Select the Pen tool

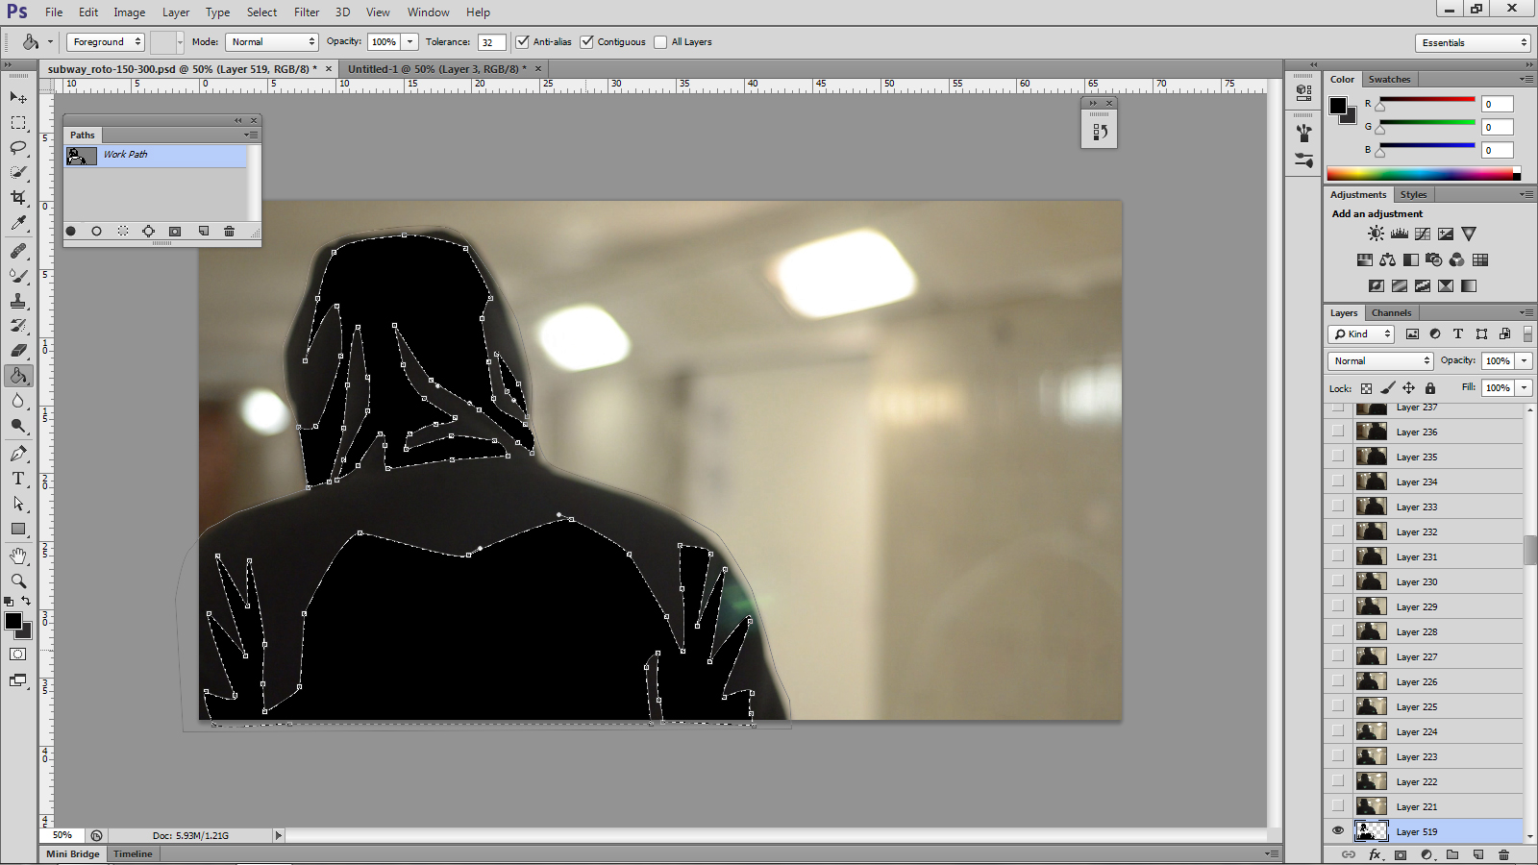(18, 454)
